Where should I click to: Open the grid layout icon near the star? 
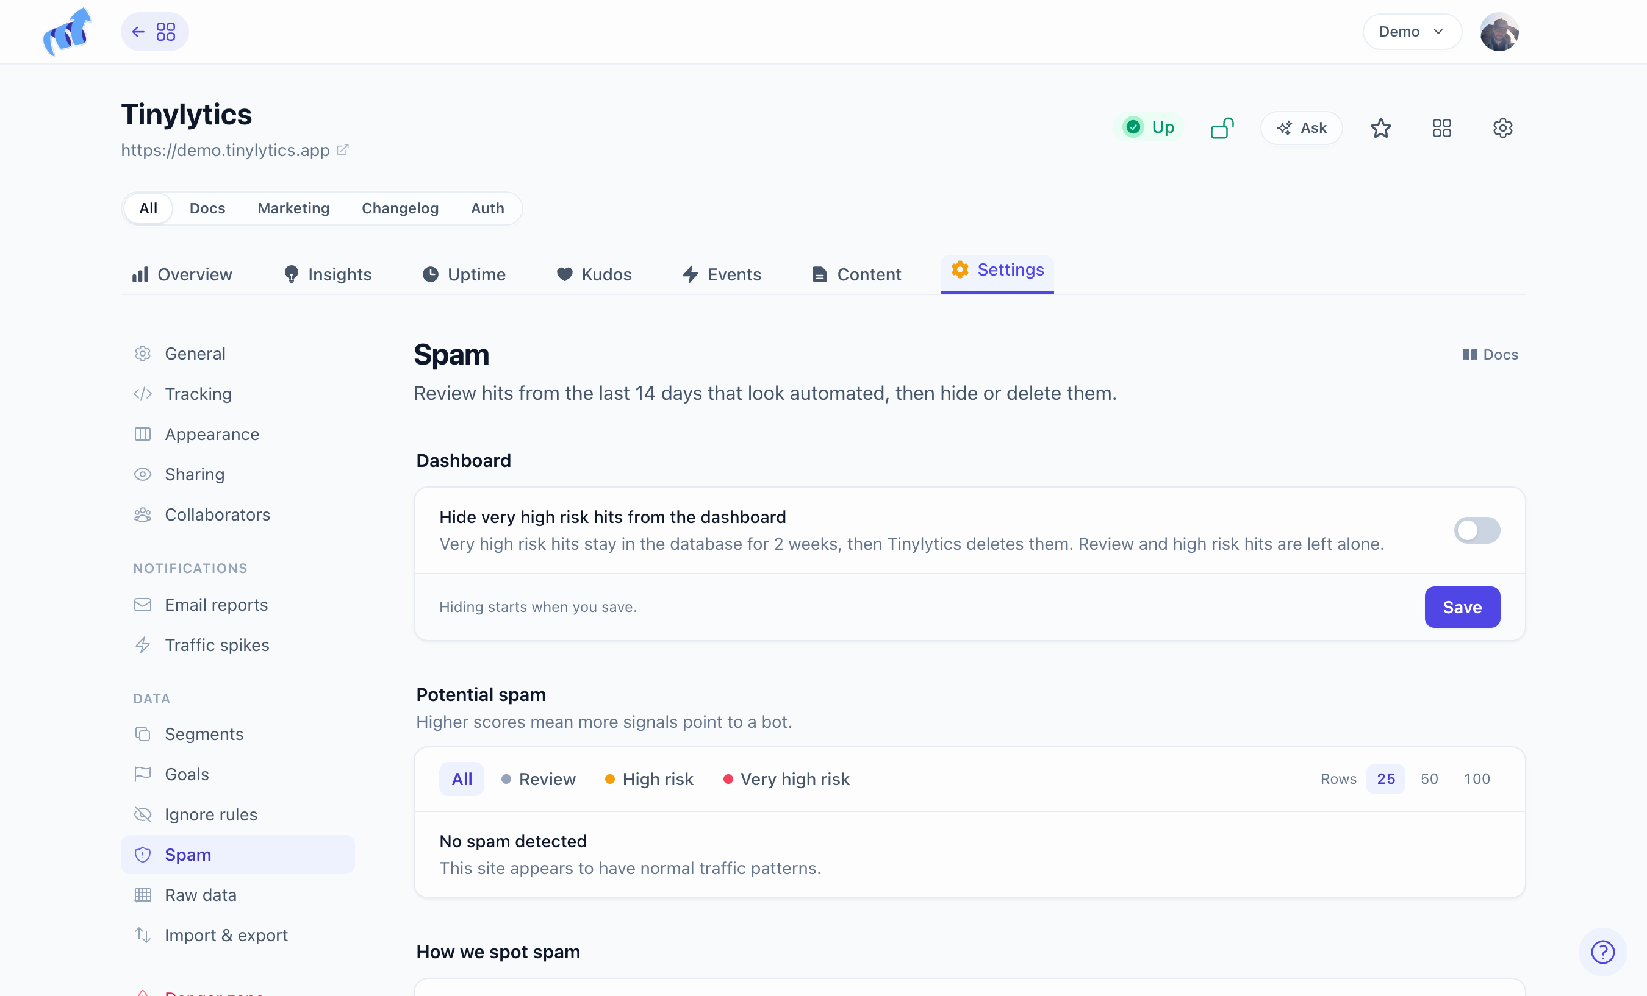point(1442,127)
